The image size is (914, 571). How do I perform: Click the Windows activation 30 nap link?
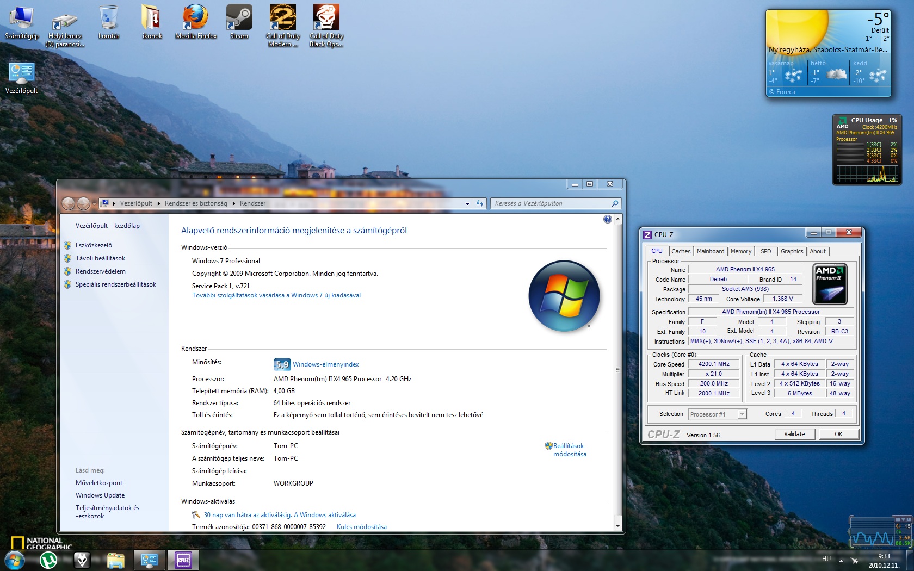[x=279, y=515]
